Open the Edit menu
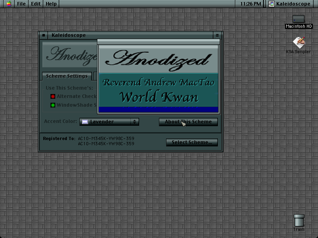Image resolution: width=318 pixels, height=238 pixels. tap(36, 4)
